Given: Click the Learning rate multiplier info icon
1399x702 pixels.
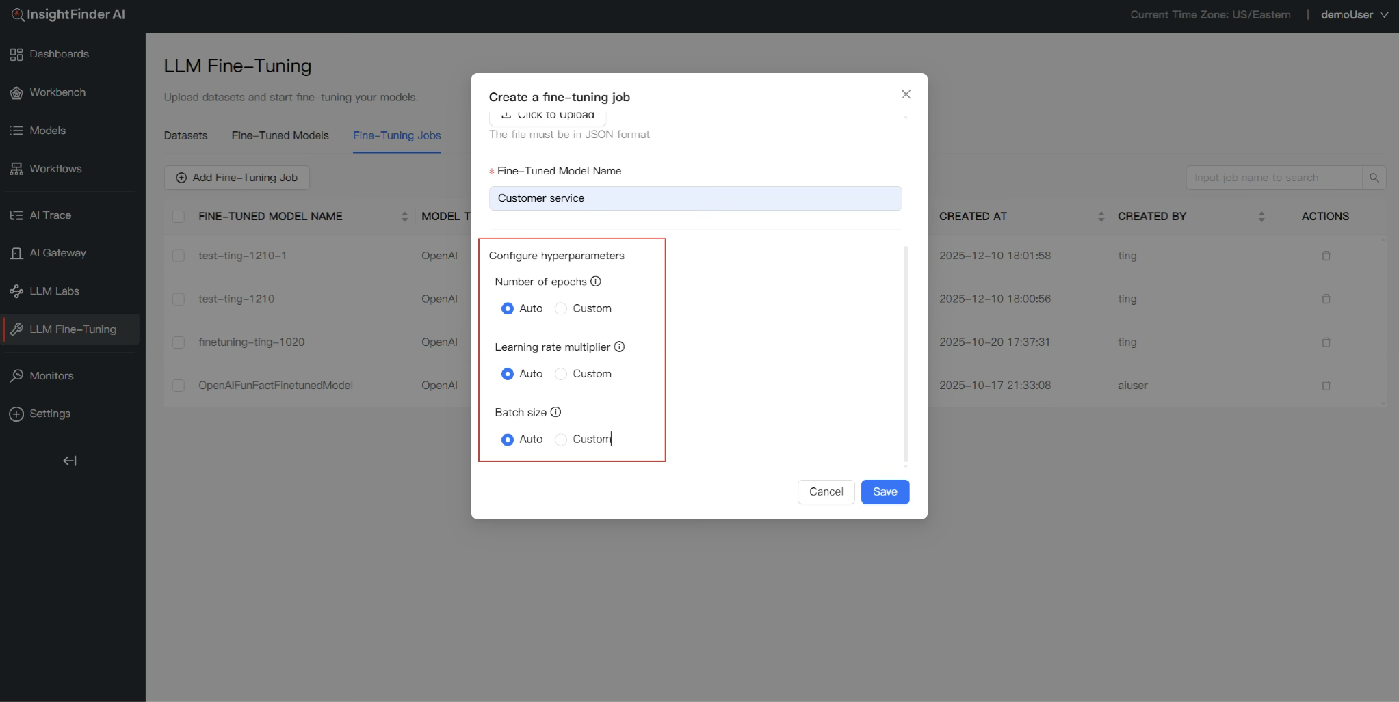Looking at the screenshot, I should click(x=619, y=347).
